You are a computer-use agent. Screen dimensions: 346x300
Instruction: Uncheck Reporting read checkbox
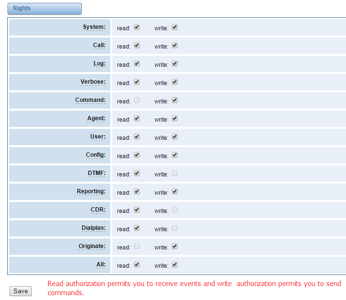[x=137, y=191]
